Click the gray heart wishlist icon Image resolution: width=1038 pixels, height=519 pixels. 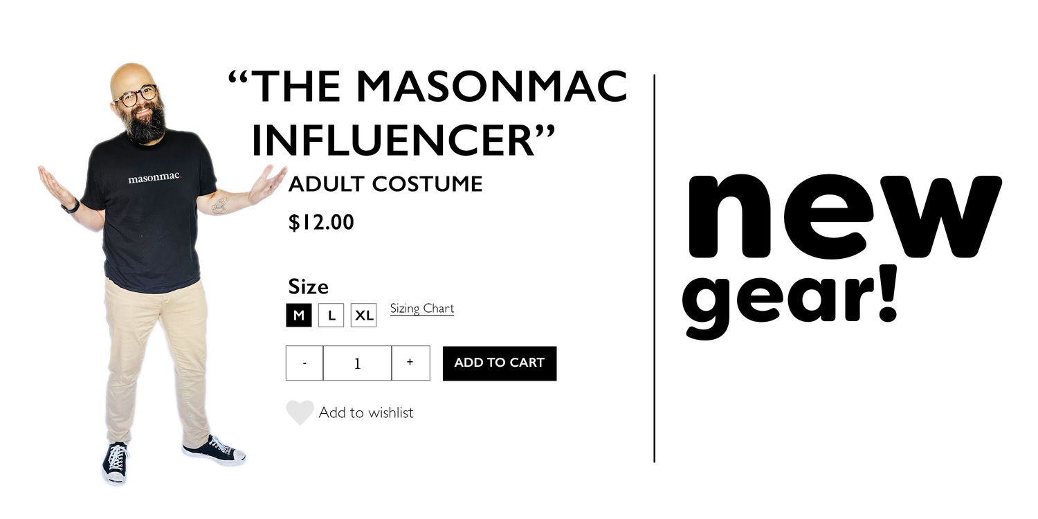[x=300, y=412]
